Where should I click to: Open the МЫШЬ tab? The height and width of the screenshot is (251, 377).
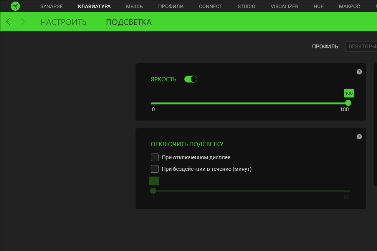(x=134, y=7)
